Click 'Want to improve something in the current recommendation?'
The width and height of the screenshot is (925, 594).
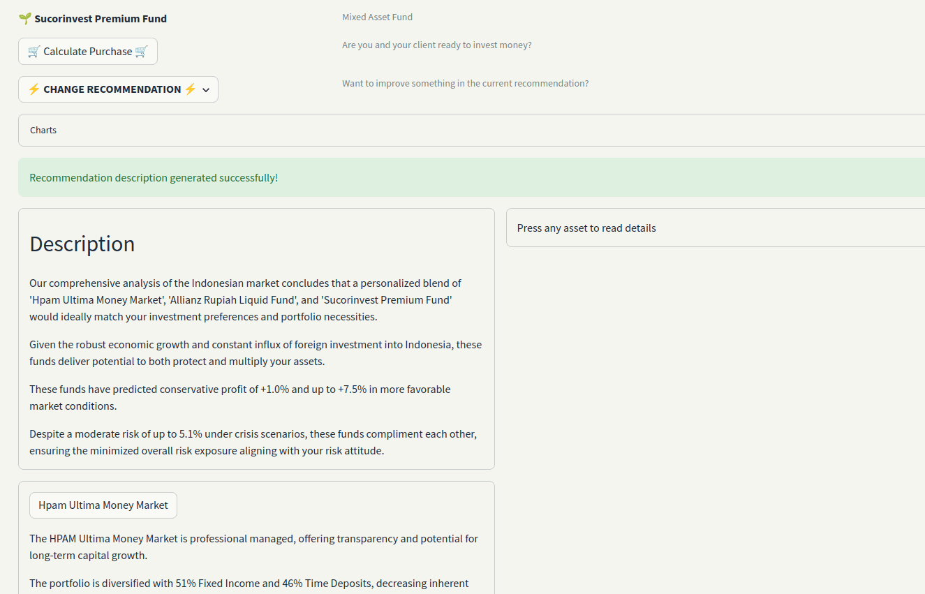[466, 84]
